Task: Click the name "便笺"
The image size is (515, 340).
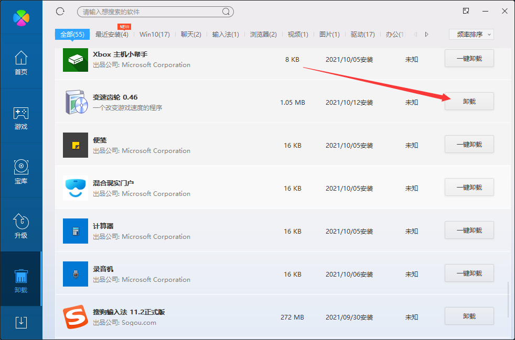Action: (x=100, y=140)
